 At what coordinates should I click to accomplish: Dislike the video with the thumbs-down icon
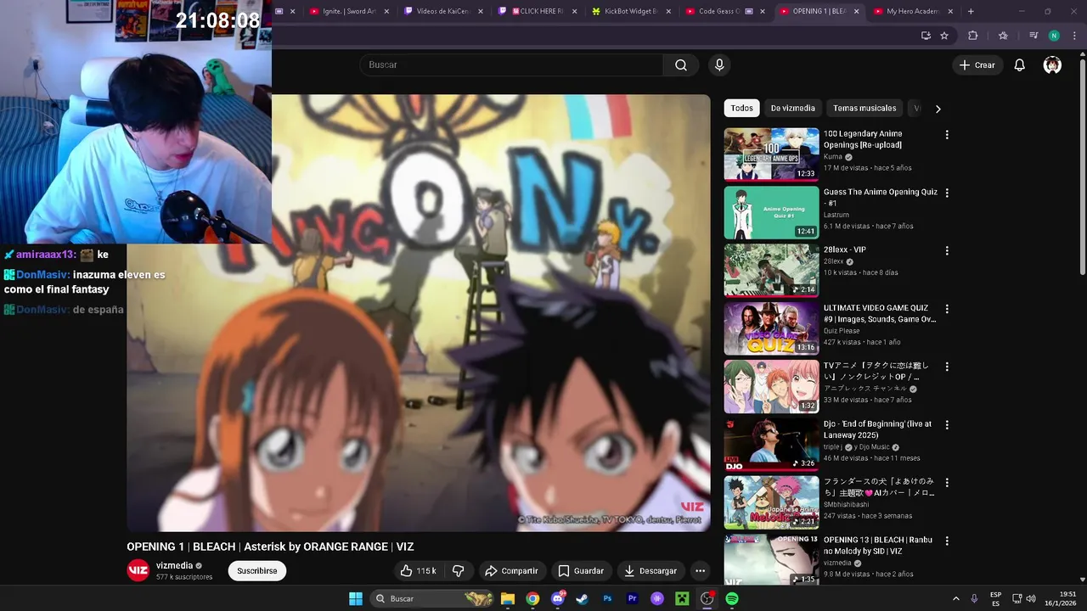point(458,571)
